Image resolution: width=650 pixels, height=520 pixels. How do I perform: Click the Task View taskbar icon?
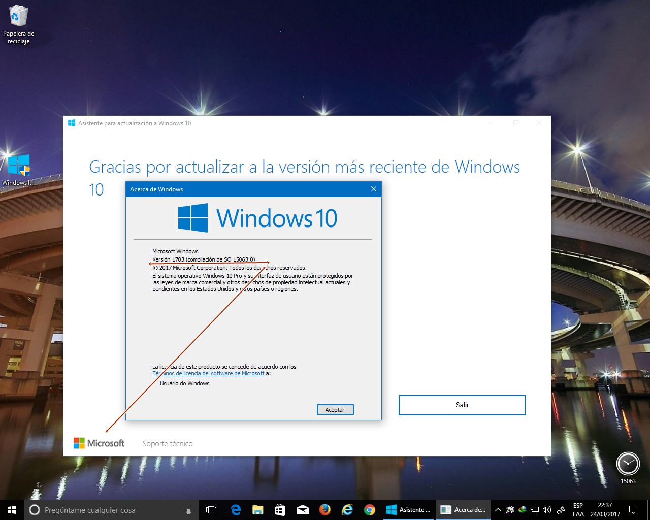click(211, 510)
